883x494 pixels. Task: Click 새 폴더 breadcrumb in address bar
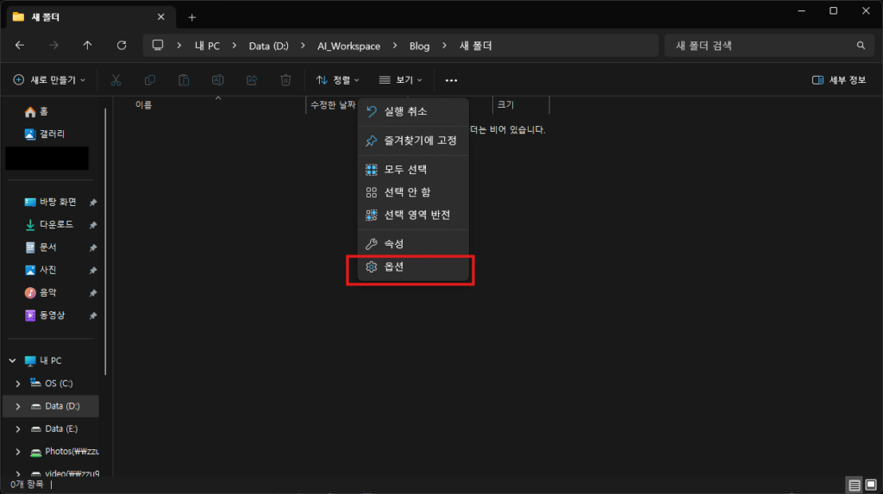(476, 46)
